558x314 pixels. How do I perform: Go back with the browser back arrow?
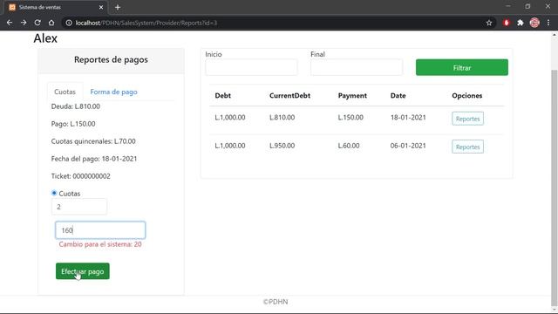click(10, 23)
